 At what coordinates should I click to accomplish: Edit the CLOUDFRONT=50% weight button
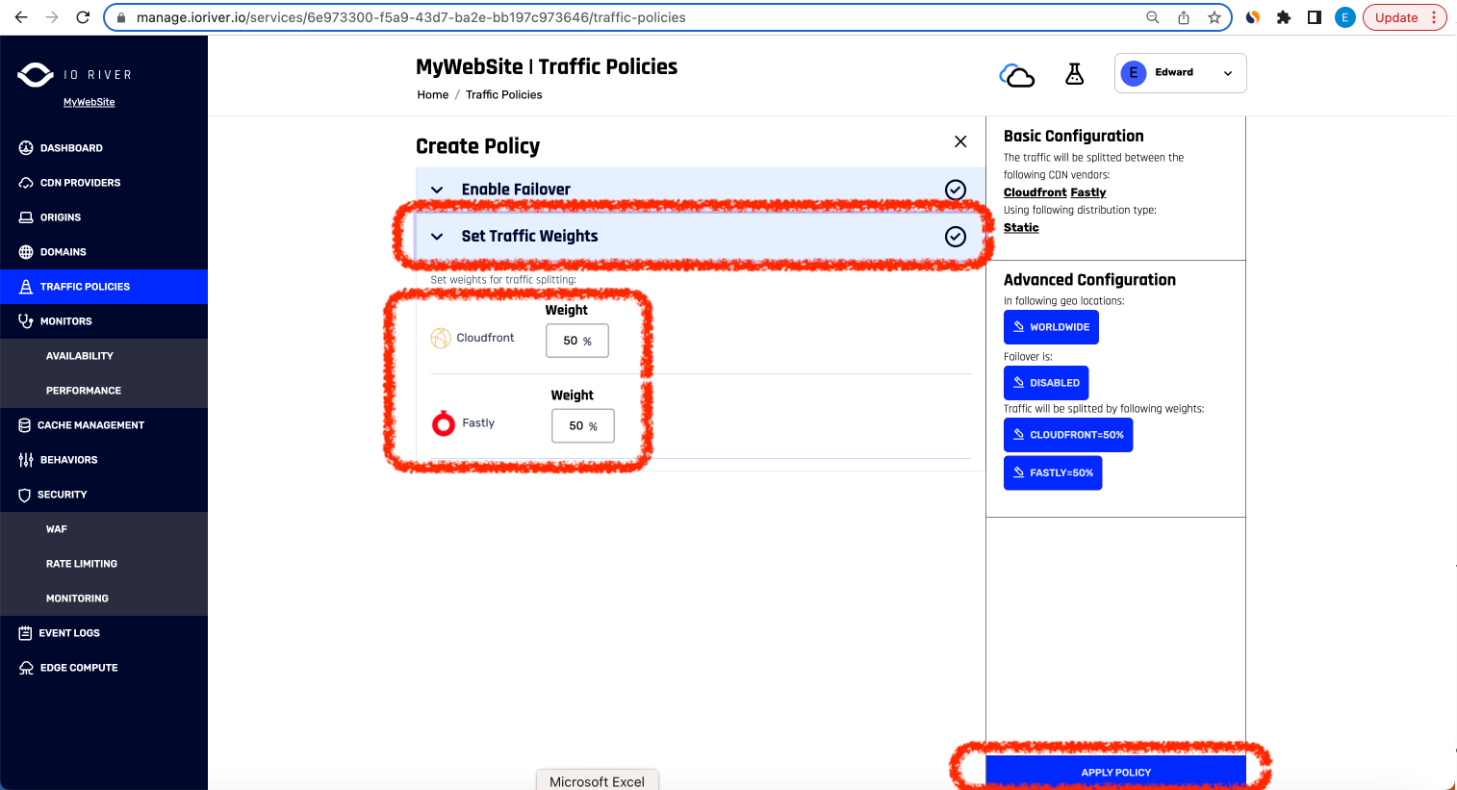pos(1068,435)
